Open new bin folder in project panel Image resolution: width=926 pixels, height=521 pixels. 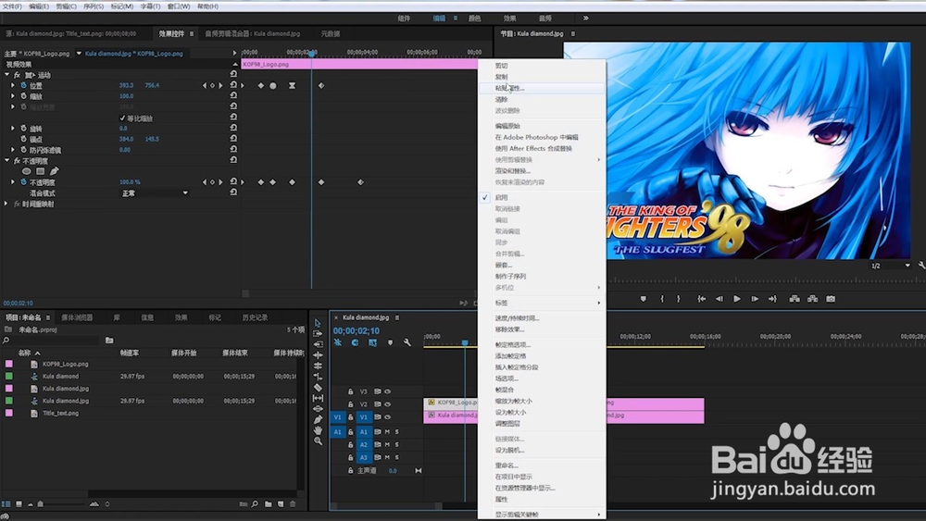[269, 504]
